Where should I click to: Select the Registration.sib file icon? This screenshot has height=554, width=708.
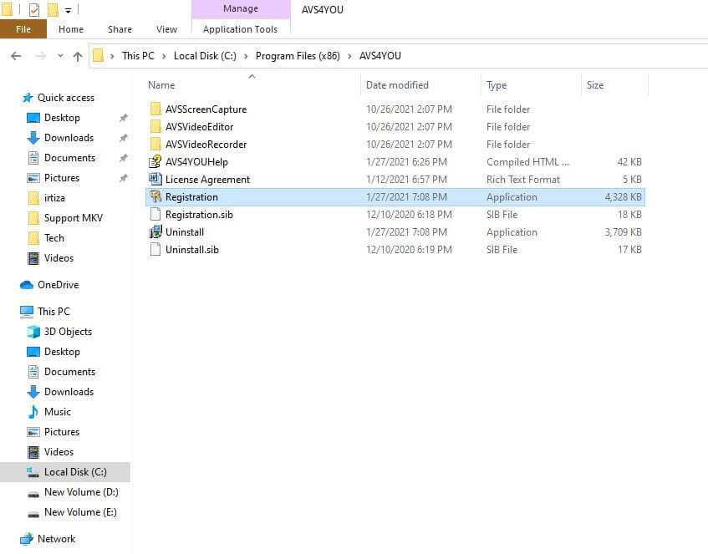(155, 215)
